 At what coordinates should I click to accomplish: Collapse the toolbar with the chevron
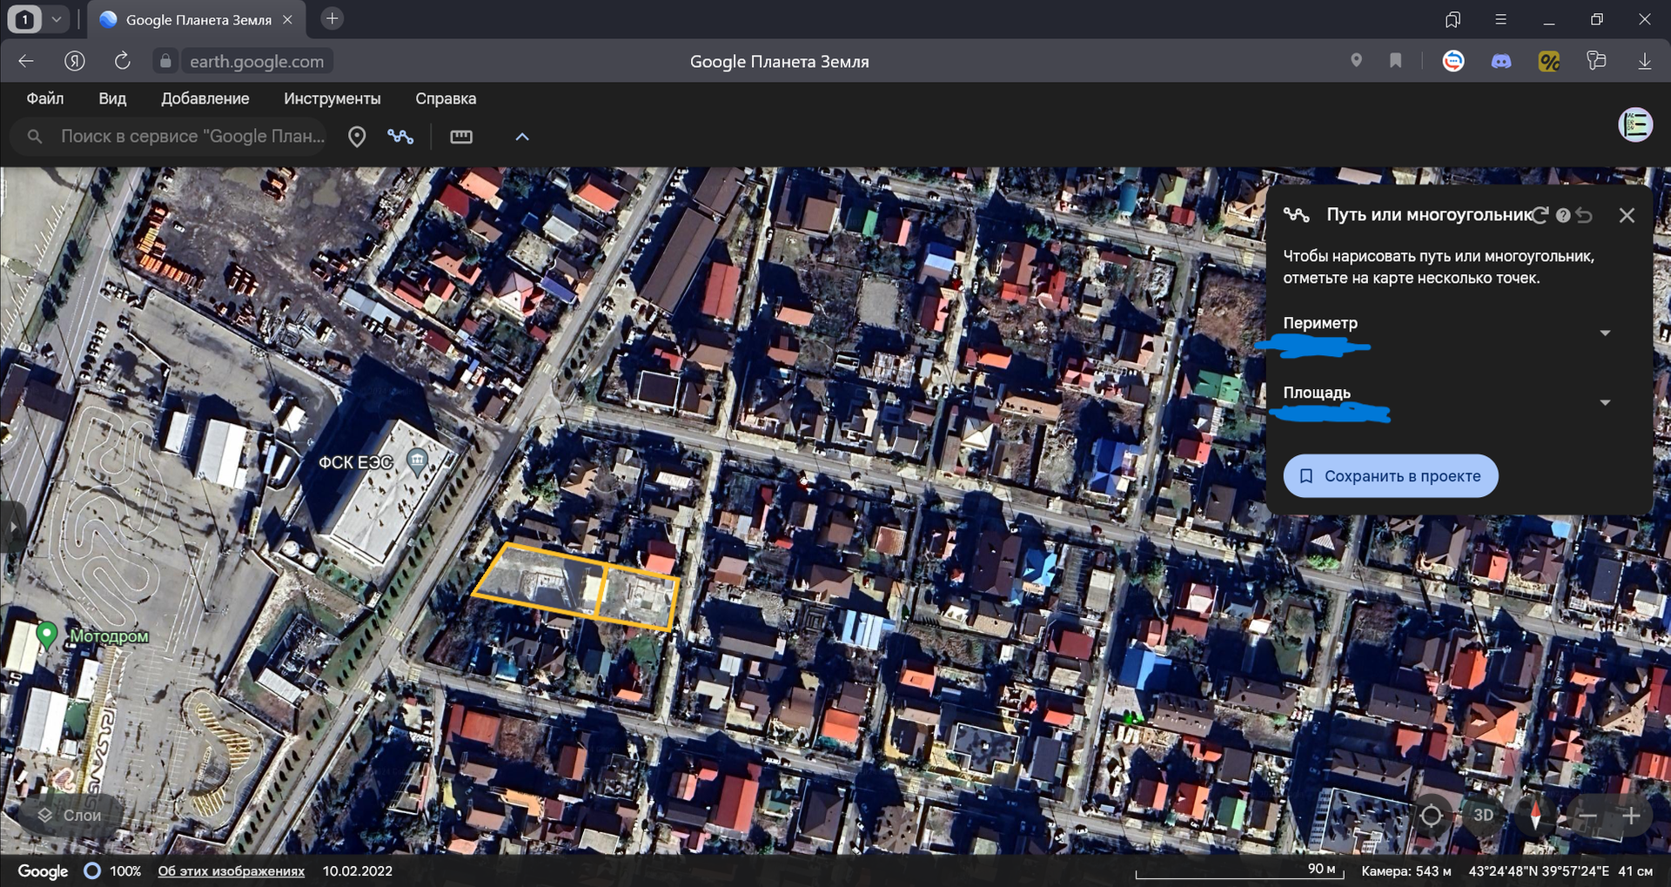[x=522, y=137]
